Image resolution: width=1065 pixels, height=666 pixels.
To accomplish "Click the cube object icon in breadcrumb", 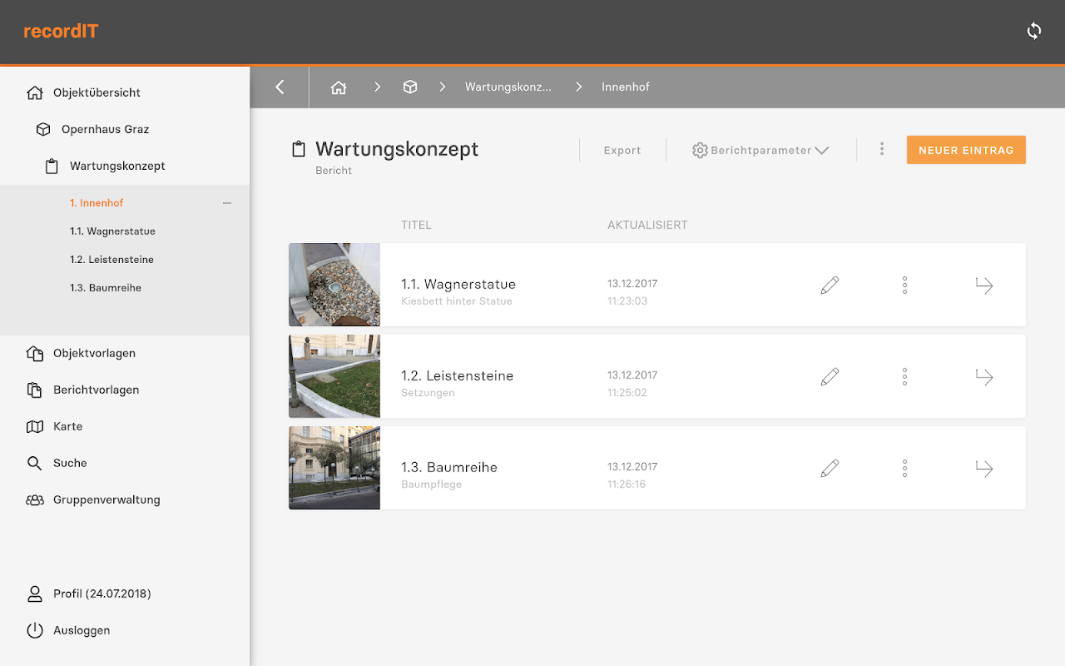I will 410,87.
